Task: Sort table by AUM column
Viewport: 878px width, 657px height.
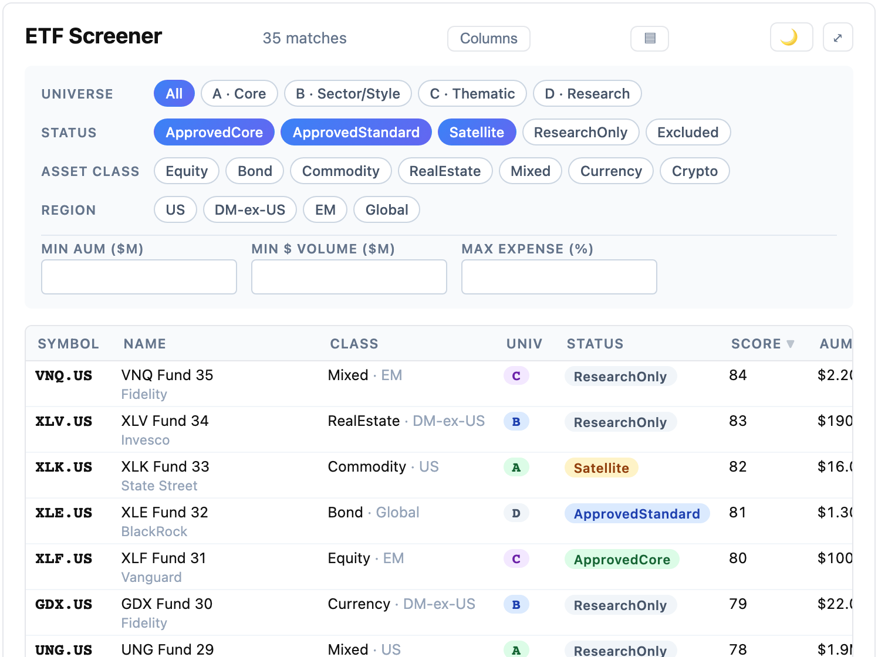Action: click(x=836, y=344)
